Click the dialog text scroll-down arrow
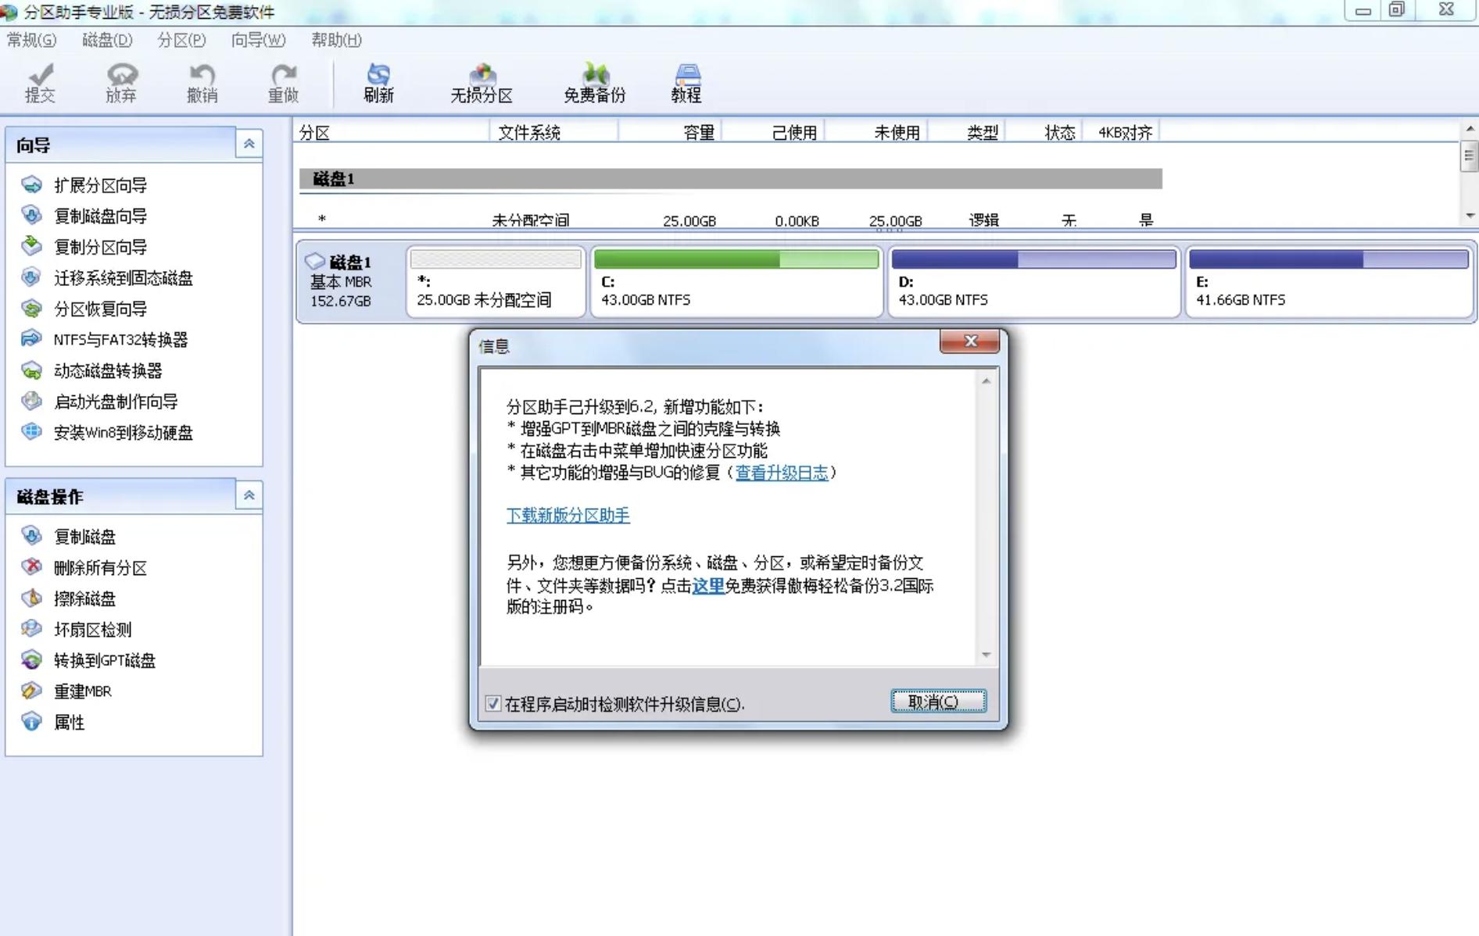The width and height of the screenshot is (1479, 936). [x=986, y=655]
